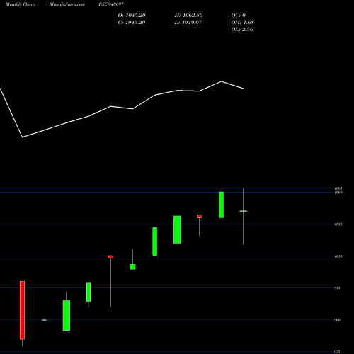This screenshot has width=354, height=354.
Task: Click the "OC: 0" reading
Action: pos(239,16)
